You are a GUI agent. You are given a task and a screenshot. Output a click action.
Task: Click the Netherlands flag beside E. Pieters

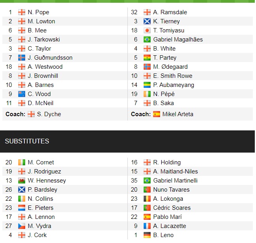click(x=22, y=208)
